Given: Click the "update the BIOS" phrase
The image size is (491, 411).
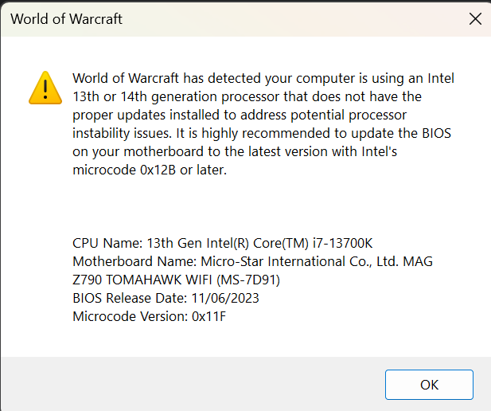Looking at the screenshot, I should [x=401, y=133].
